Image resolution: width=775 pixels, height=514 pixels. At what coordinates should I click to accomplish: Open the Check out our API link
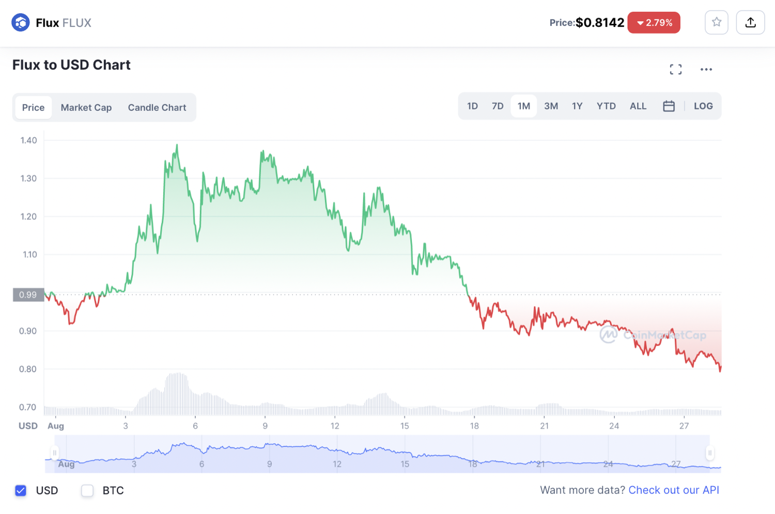673,490
